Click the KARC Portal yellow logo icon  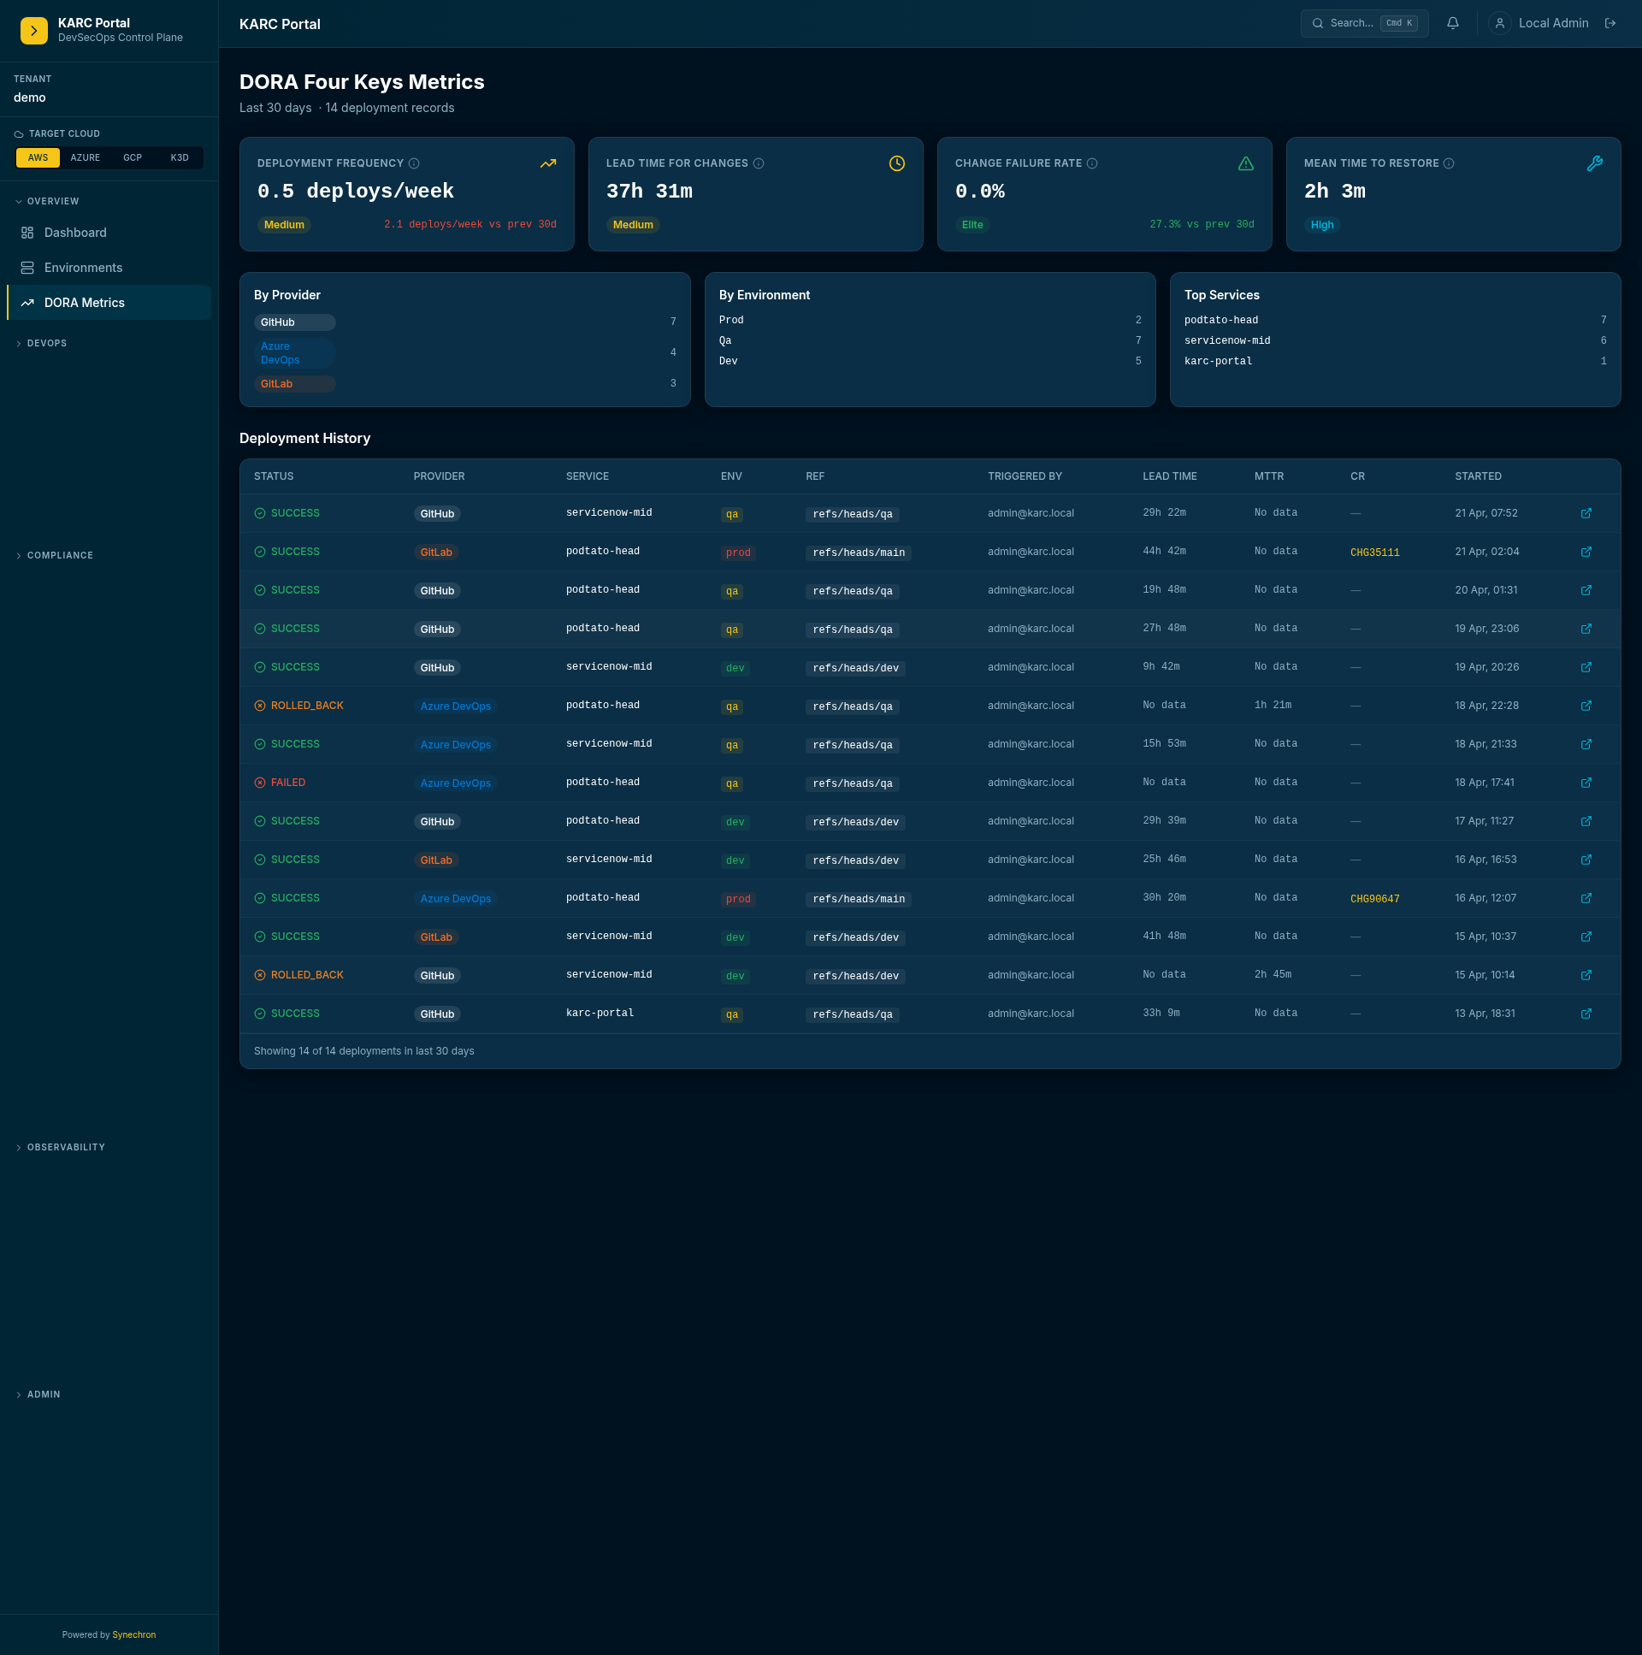(x=34, y=31)
